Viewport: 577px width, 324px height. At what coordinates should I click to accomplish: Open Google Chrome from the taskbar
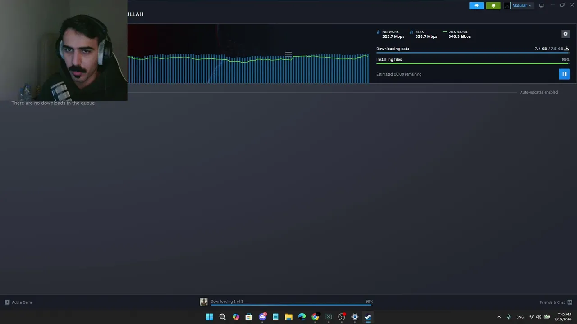(x=315, y=317)
